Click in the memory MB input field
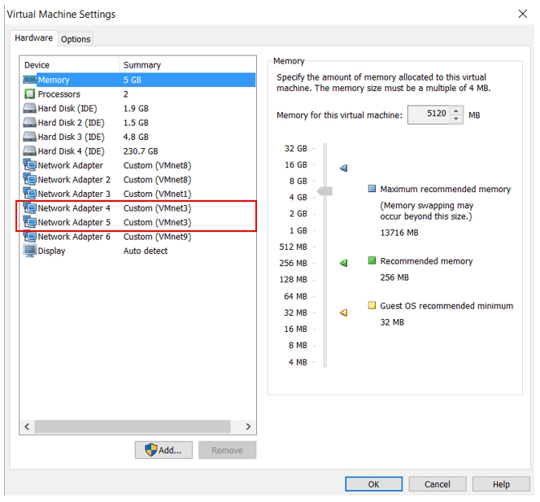Image resolution: width=540 pixels, height=502 pixels. (x=428, y=115)
